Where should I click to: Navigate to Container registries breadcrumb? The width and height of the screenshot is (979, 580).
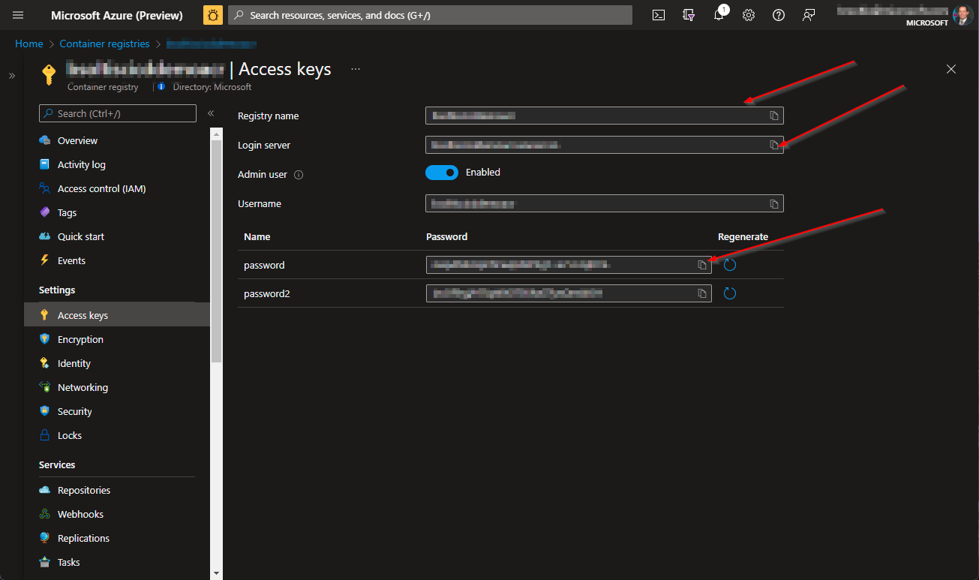pos(104,44)
